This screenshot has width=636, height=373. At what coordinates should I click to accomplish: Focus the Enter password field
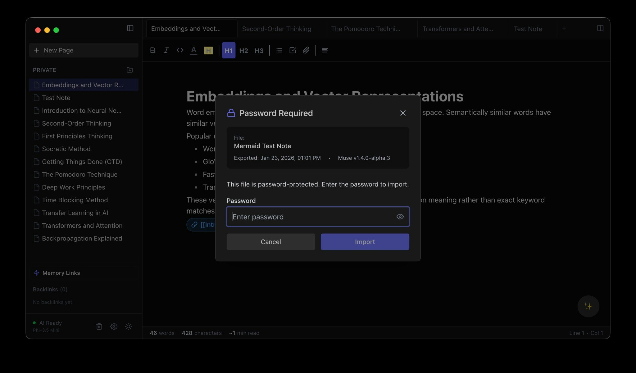(x=311, y=217)
